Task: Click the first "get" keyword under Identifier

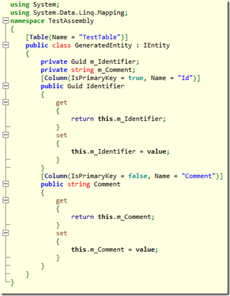Action: [62, 103]
